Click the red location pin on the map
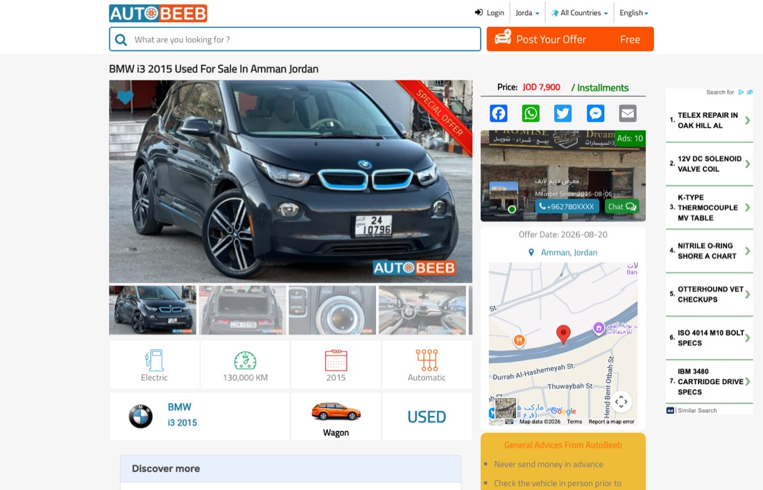Image resolution: width=763 pixels, height=490 pixels. click(x=563, y=335)
